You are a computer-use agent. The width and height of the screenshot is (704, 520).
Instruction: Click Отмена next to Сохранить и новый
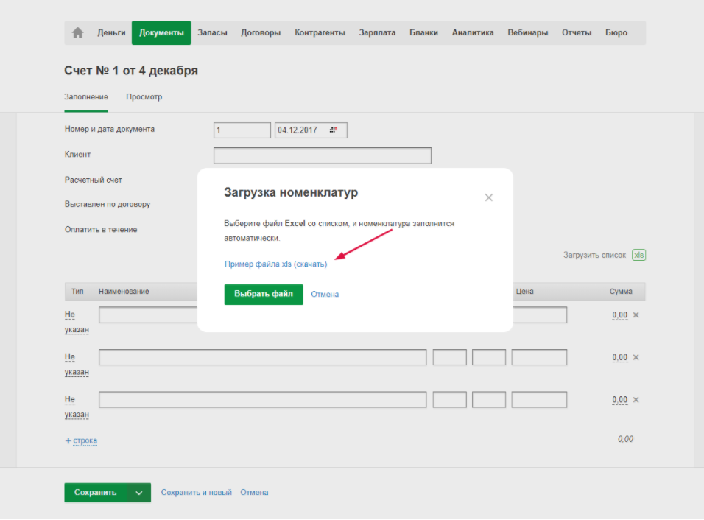pos(254,493)
